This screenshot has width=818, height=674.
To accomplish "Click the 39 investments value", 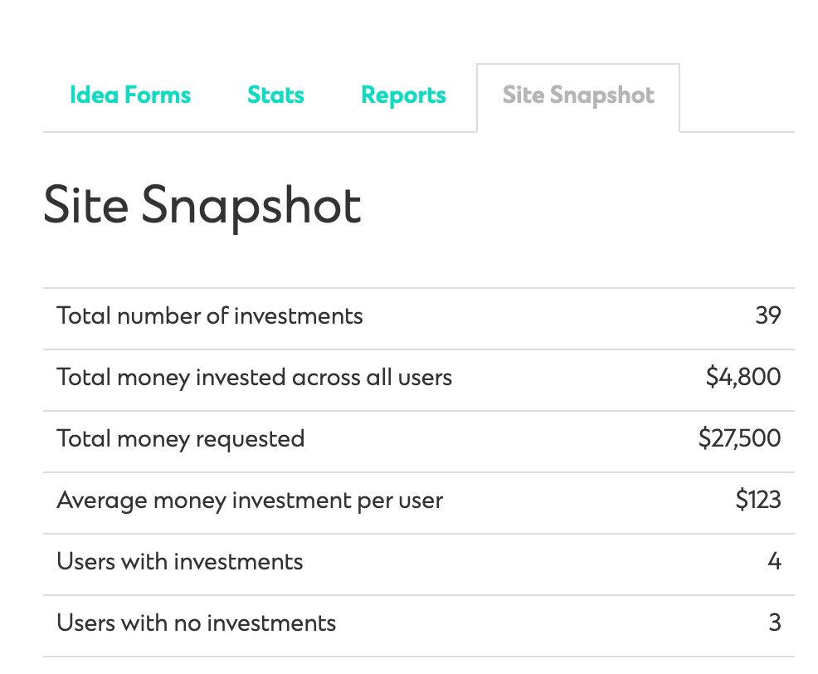I will [768, 315].
